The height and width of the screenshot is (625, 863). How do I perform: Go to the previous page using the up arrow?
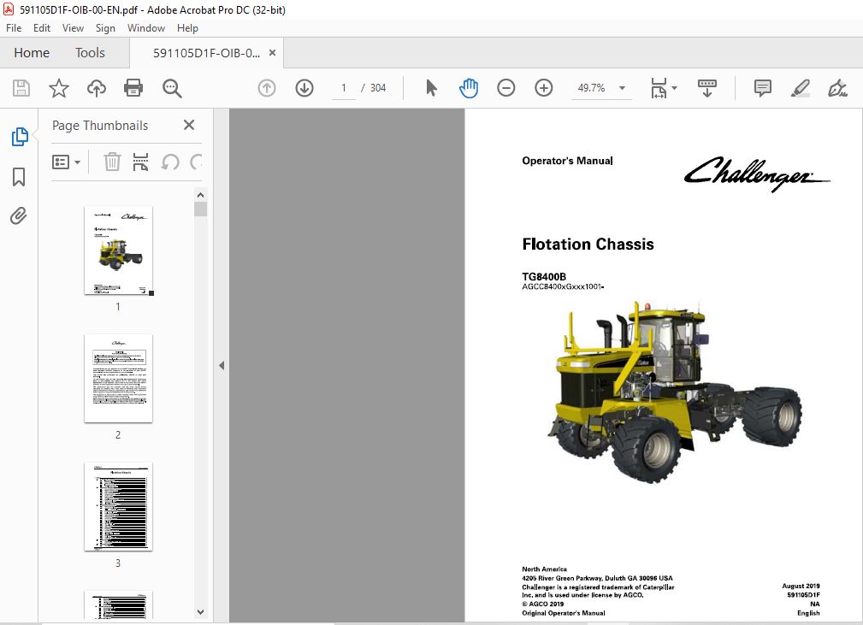(x=267, y=88)
